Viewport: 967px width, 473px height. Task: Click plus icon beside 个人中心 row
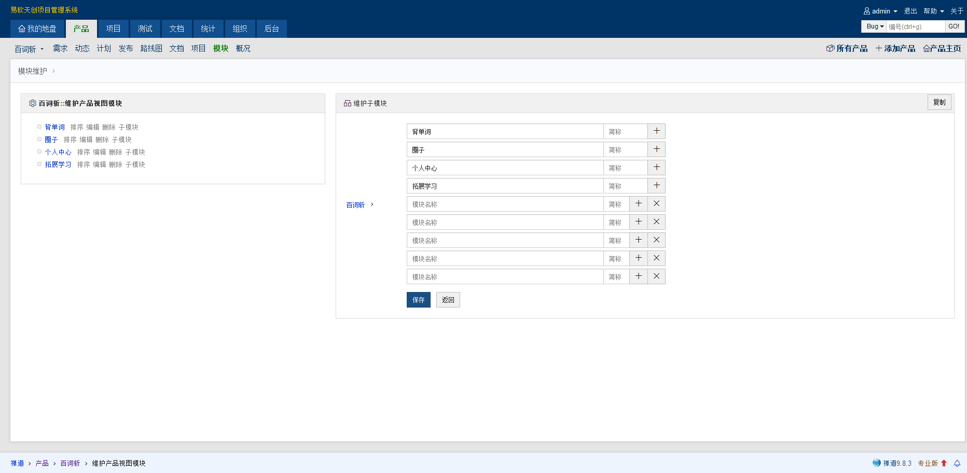click(x=656, y=168)
